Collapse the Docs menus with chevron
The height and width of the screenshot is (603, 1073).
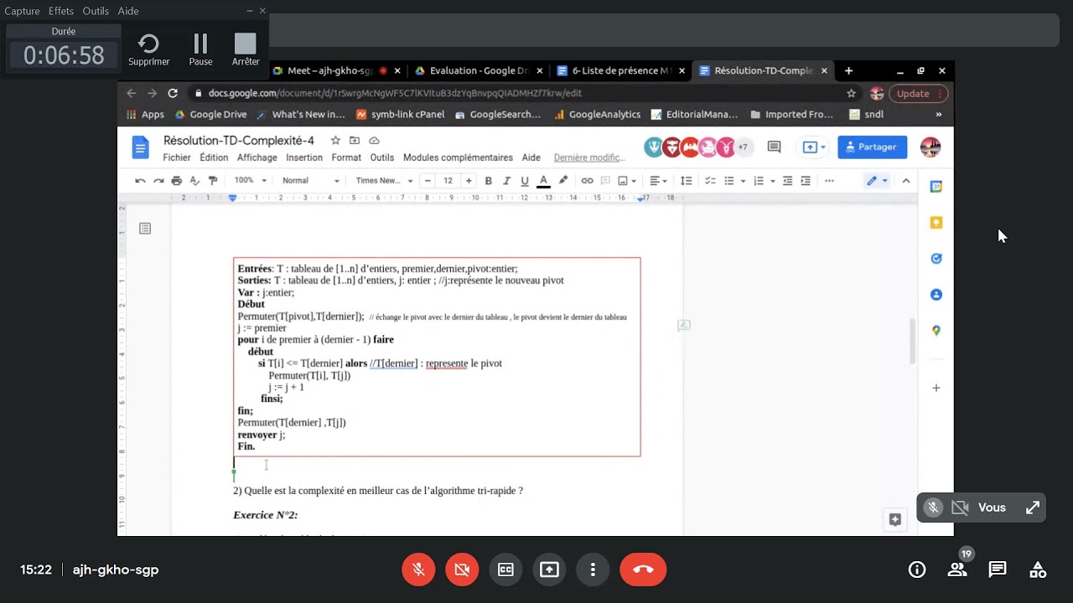[905, 181]
